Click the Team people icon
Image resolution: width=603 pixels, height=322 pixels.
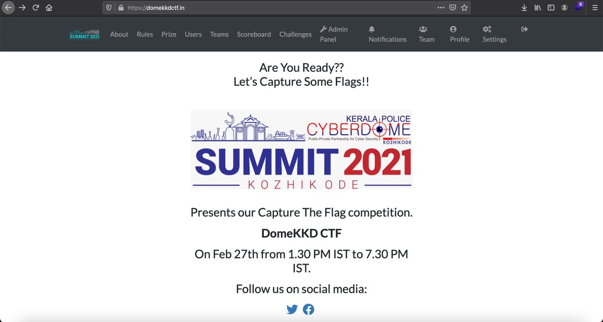423,29
